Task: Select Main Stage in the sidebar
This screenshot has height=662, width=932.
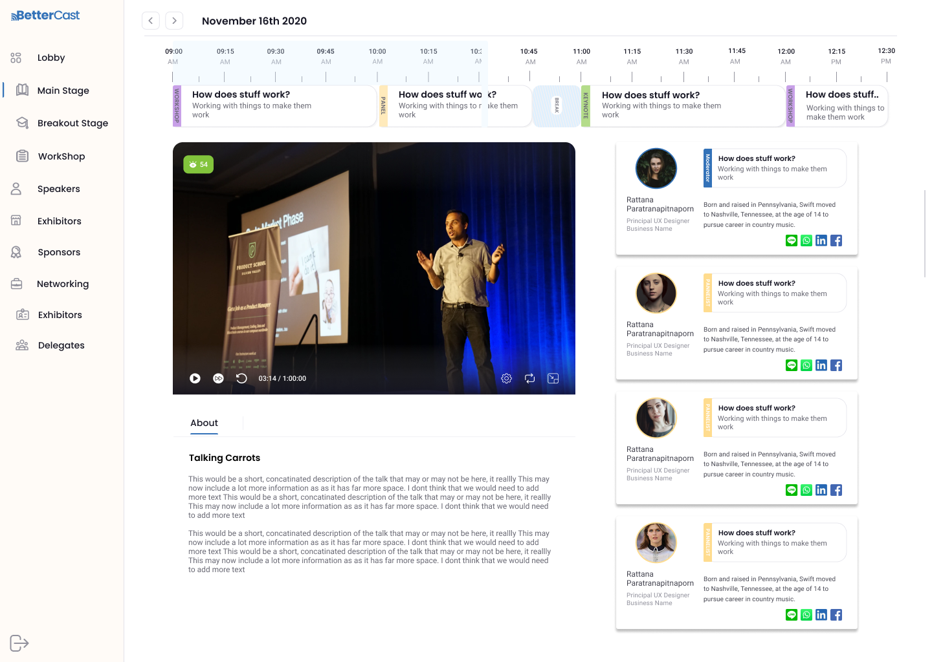Action: (63, 91)
